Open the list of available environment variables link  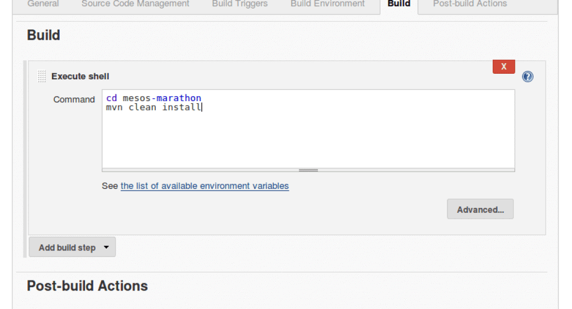pos(204,186)
